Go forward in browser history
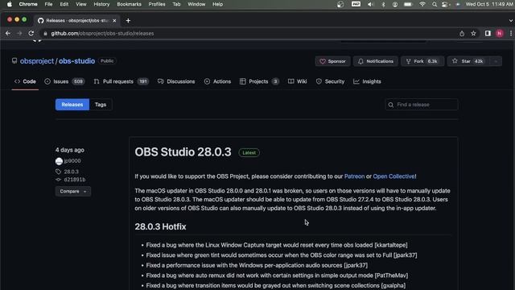The height and width of the screenshot is (290, 515). tap(19, 33)
